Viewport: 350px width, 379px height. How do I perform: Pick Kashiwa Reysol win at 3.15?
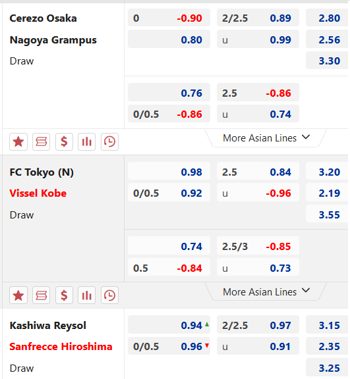327,324
